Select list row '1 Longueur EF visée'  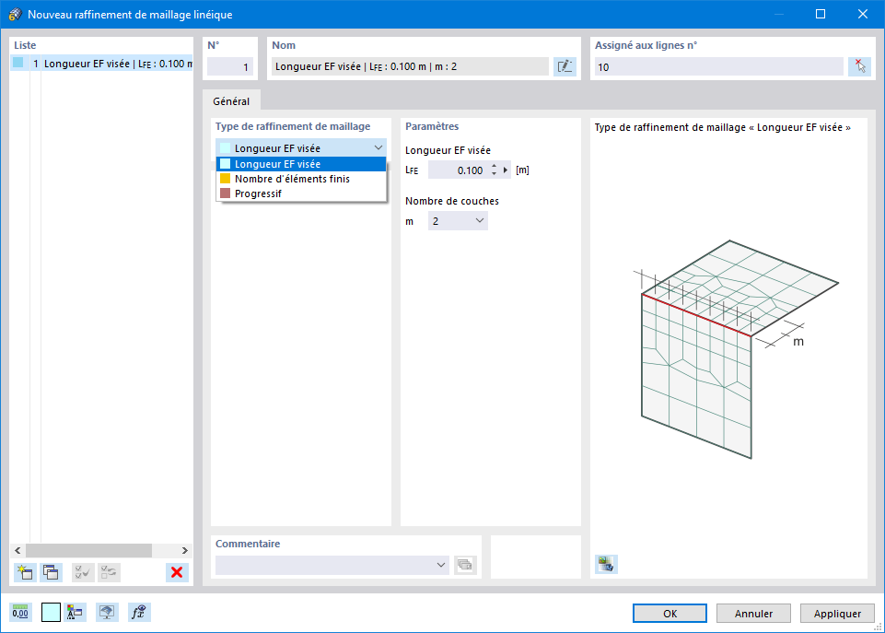pos(101,64)
